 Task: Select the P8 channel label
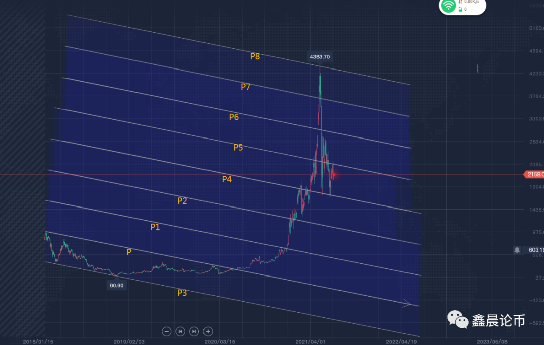[255, 56]
